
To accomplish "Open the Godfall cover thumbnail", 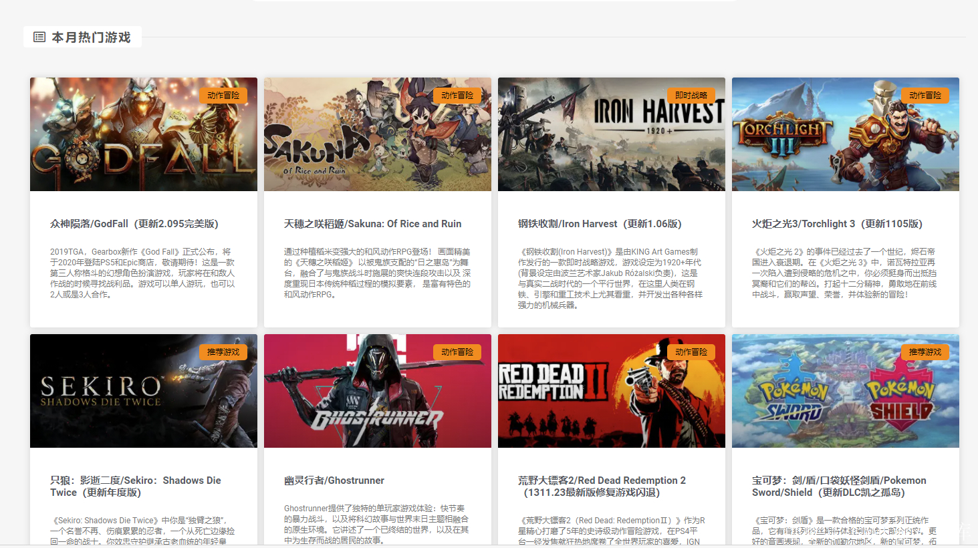I will pyautogui.click(x=144, y=134).
